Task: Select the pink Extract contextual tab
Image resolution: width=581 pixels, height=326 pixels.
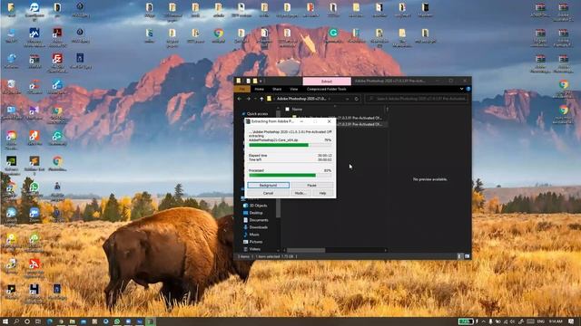Action: pos(327,81)
